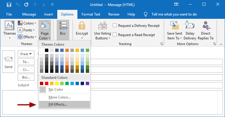Image resolution: width=225 pixels, height=117 pixels.
Task: Switch to the Review tab
Action: [114, 14]
